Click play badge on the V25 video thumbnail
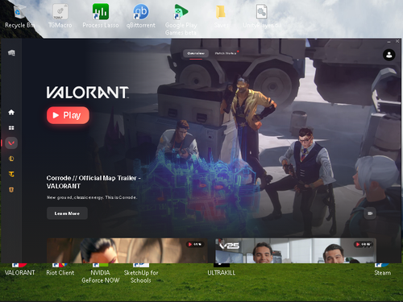Screen dimensions: 403x302 coord(364,244)
